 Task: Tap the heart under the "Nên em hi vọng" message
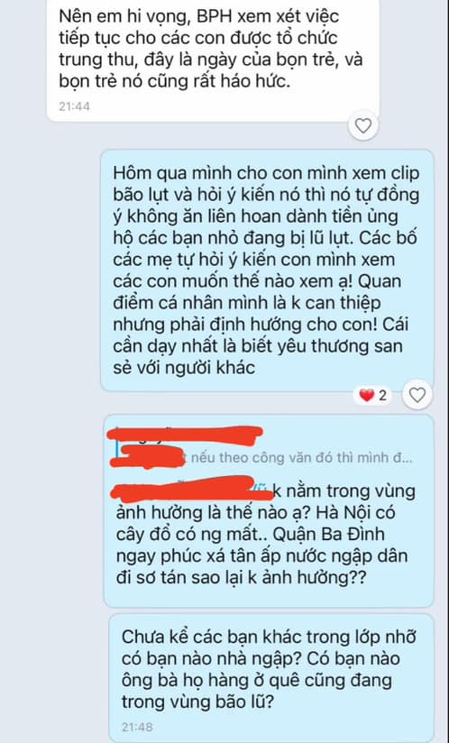[x=363, y=125]
